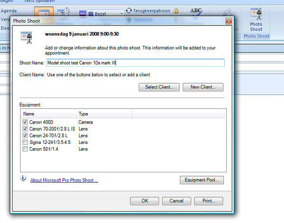Sort equipment by Type column header
The width and height of the screenshot is (284, 223).
click(104, 114)
